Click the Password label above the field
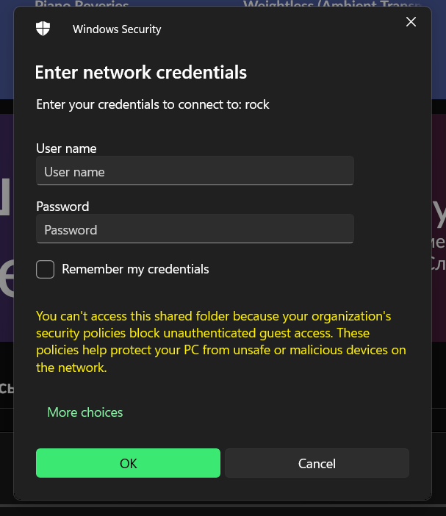The width and height of the screenshot is (446, 516). (62, 207)
